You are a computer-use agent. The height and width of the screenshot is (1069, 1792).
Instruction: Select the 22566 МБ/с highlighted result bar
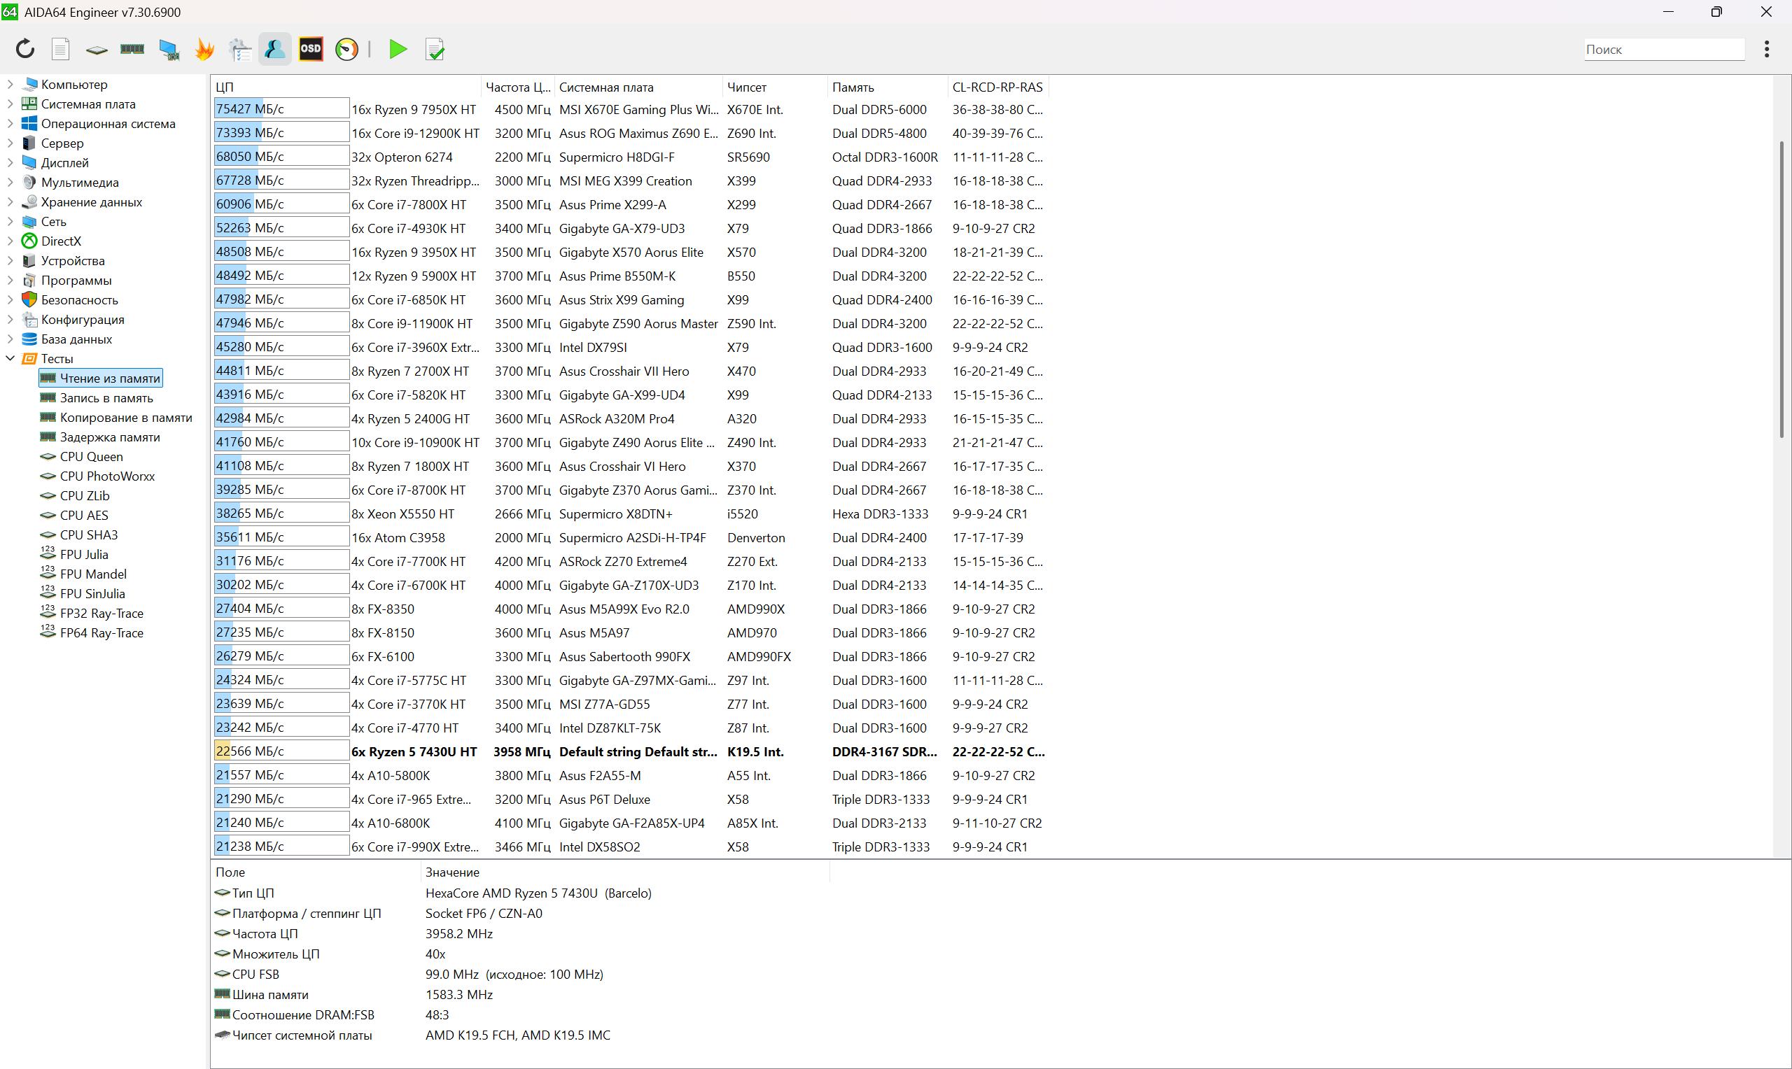[x=281, y=751]
